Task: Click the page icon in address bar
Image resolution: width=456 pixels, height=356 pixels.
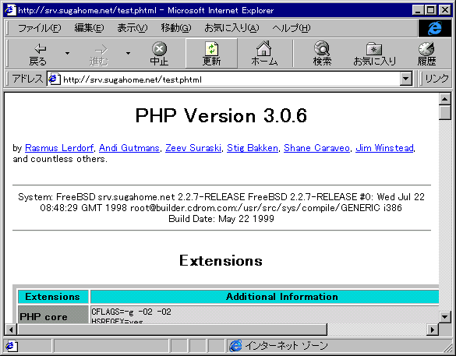Action: point(54,79)
